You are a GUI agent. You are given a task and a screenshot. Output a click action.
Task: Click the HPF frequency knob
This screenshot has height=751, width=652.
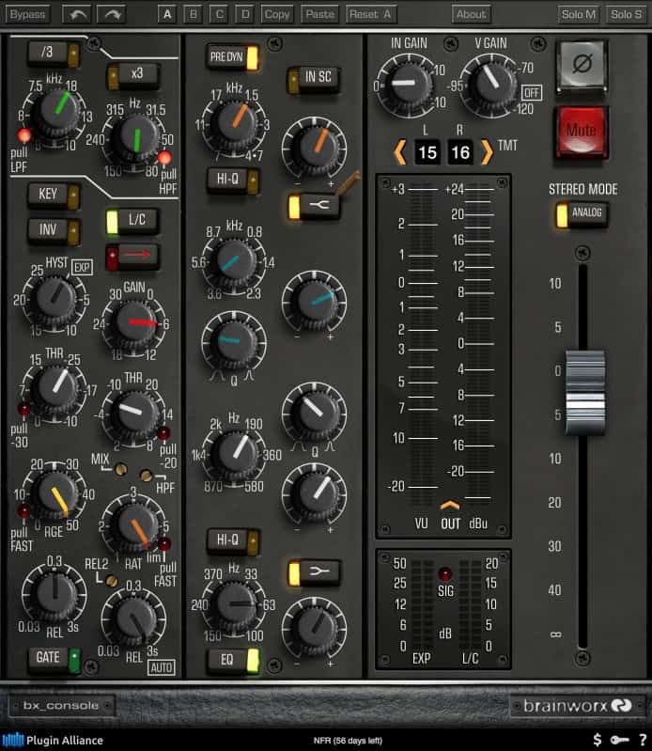click(x=136, y=139)
